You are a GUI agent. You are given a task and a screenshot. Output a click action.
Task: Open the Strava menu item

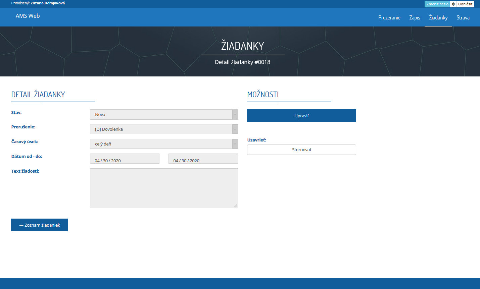463,17
